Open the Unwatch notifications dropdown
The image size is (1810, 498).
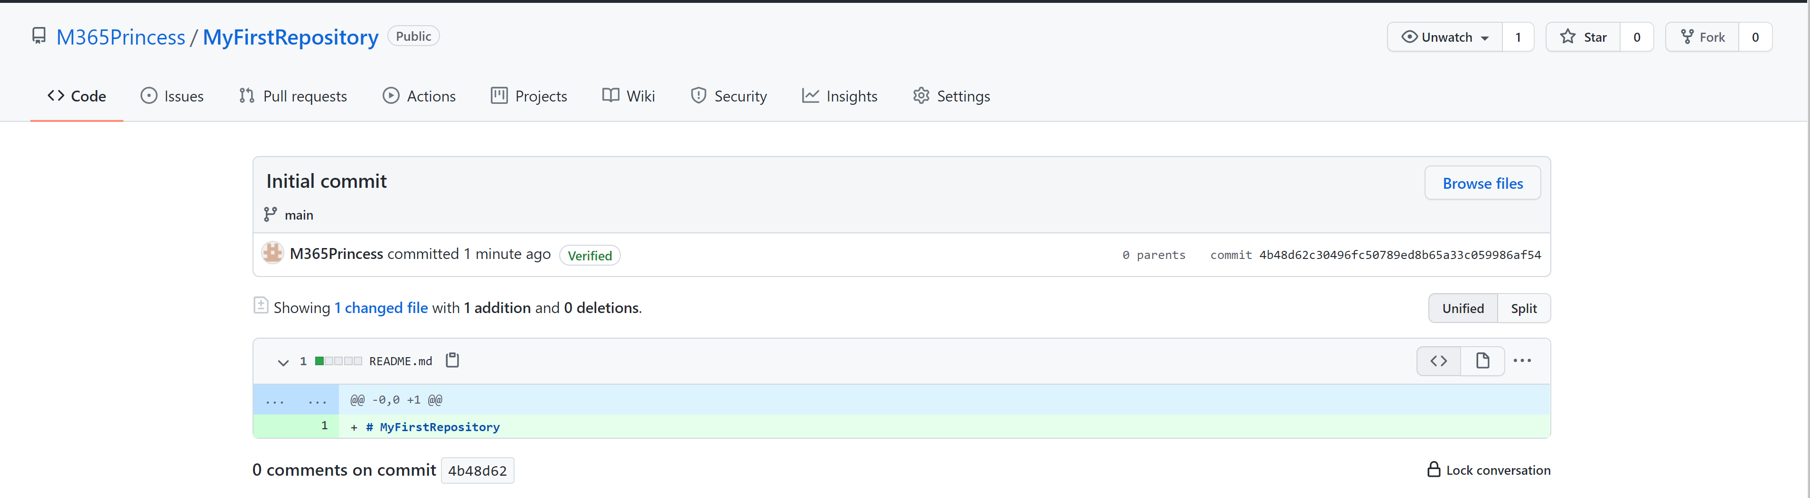click(1444, 37)
